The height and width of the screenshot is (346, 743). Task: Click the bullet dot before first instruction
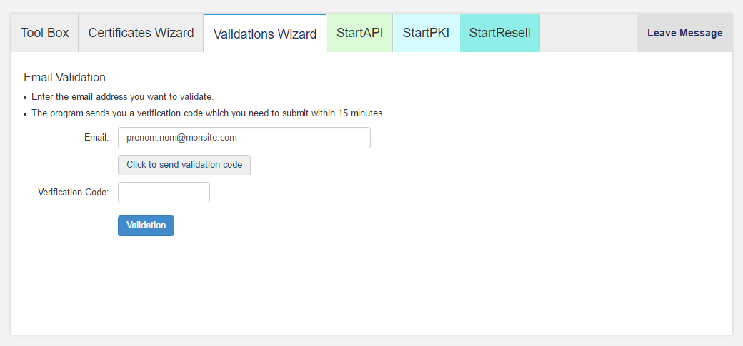coord(26,98)
